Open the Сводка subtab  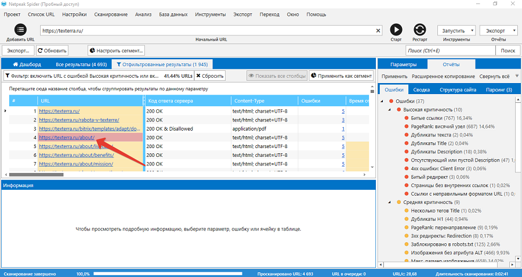click(x=421, y=89)
